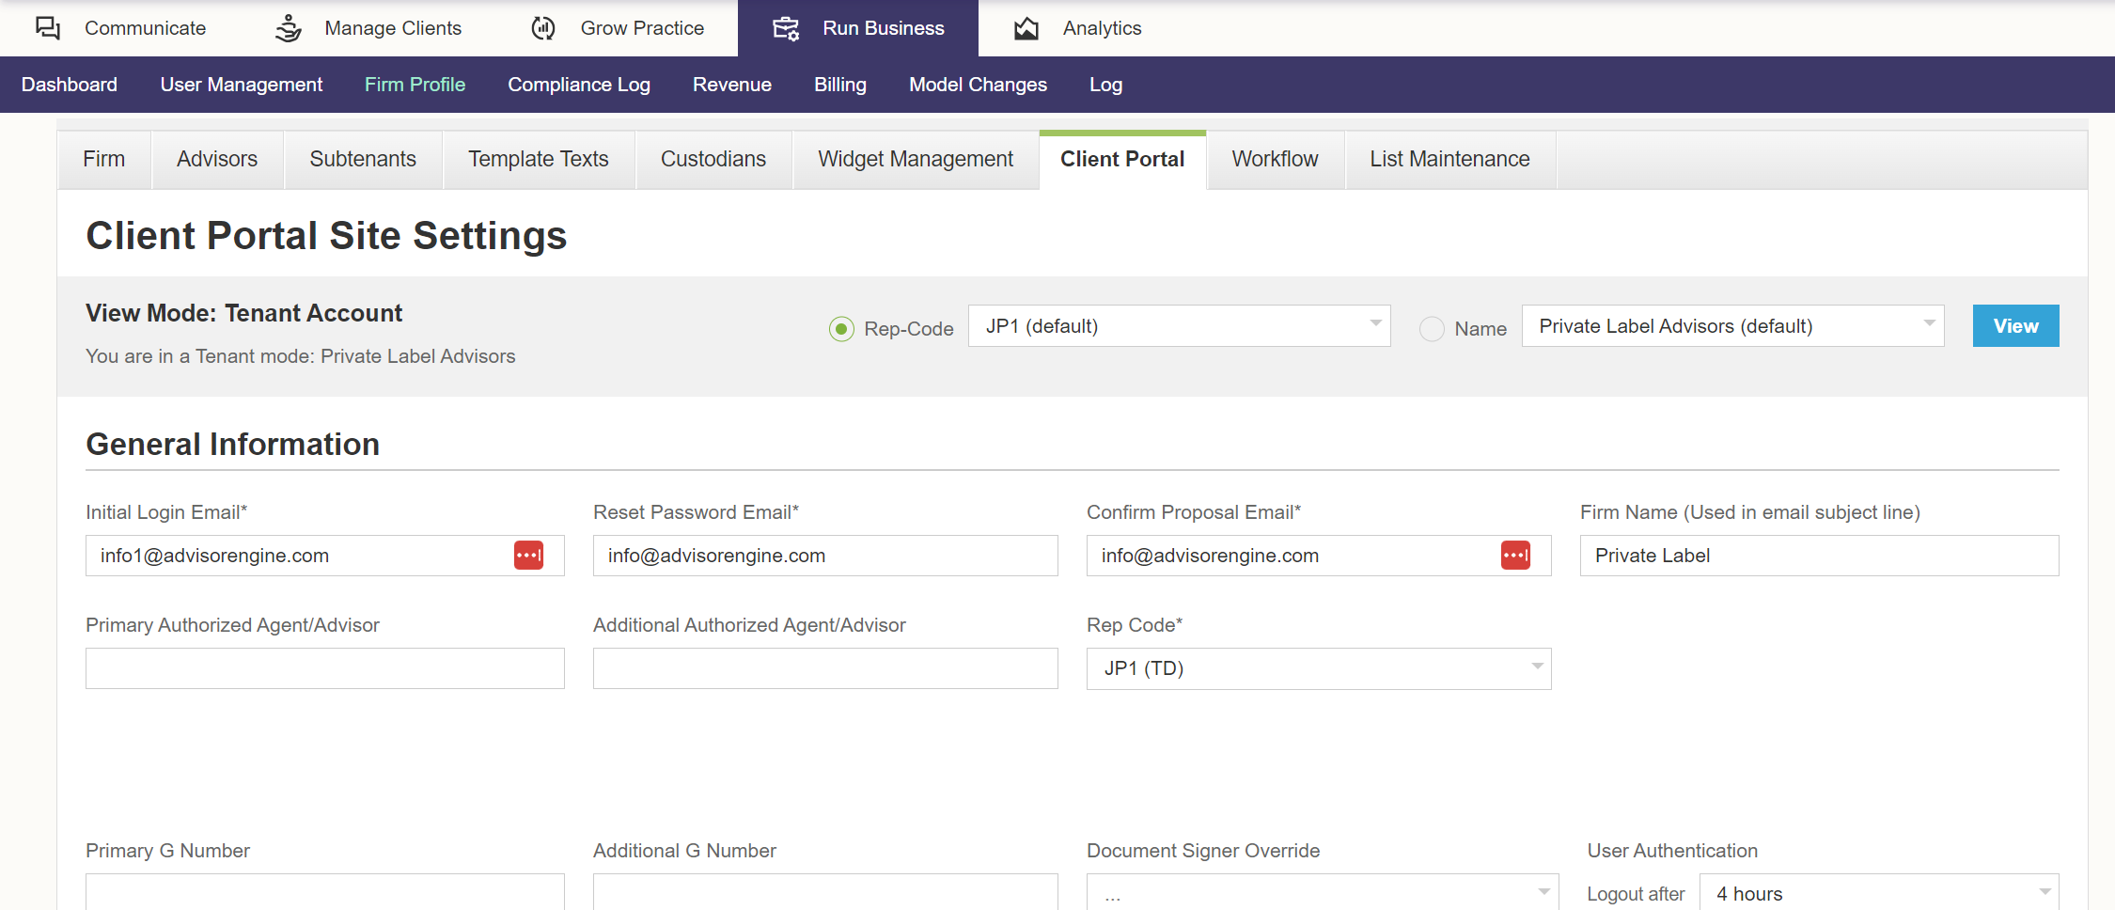Click the Additional G Number field
Image resolution: width=2115 pixels, height=910 pixels.
(825, 892)
